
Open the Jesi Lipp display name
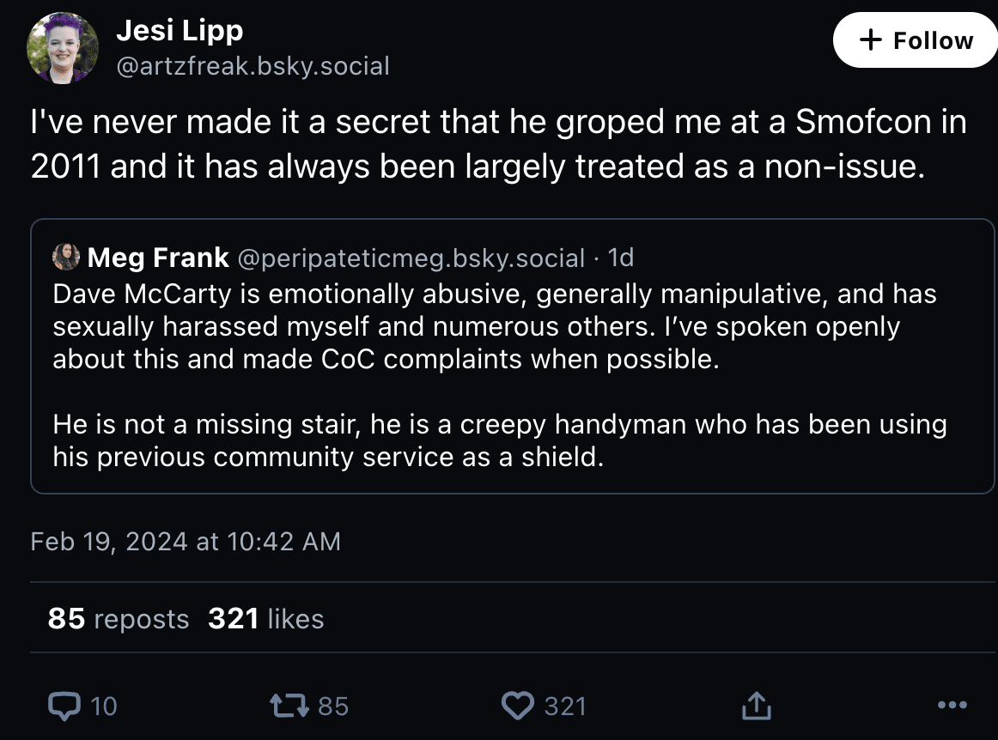[x=180, y=31]
